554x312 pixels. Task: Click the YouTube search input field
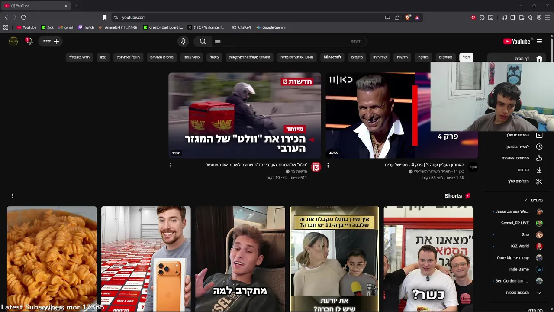tap(289, 41)
